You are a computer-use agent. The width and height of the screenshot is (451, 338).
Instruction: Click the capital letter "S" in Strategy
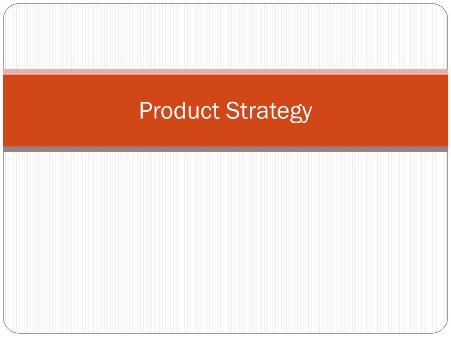pyautogui.click(x=233, y=110)
